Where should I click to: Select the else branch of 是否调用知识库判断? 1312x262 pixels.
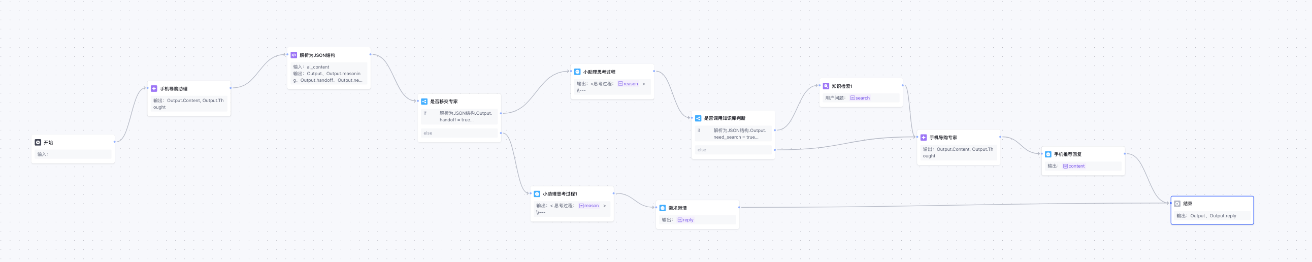click(733, 150)
